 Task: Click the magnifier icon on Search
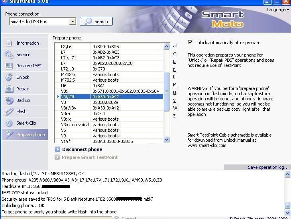pyautogui.click(x=88, y=22)
